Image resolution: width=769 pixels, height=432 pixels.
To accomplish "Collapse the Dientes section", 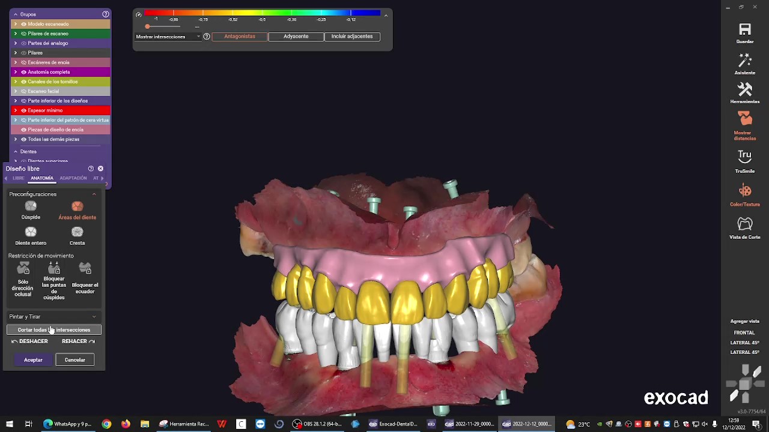I will click(x=15, y=151).
